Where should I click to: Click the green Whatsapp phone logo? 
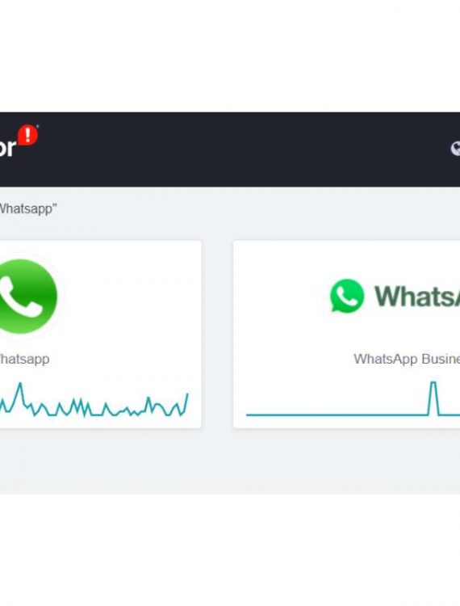click(26, 297)
